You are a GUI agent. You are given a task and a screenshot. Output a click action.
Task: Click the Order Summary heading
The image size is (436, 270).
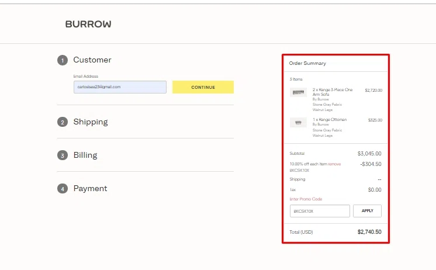(x=307, y=63)
